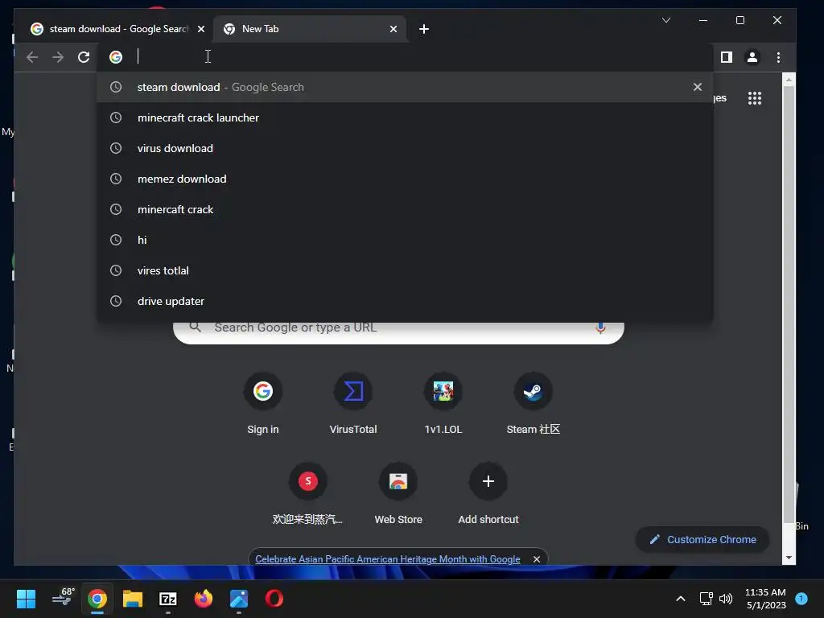
Task: Open the profile avatar icon
Action: pos(752,57)
